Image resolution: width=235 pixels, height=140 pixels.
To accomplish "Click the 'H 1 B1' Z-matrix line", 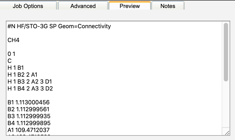I will tap(16, 68).
